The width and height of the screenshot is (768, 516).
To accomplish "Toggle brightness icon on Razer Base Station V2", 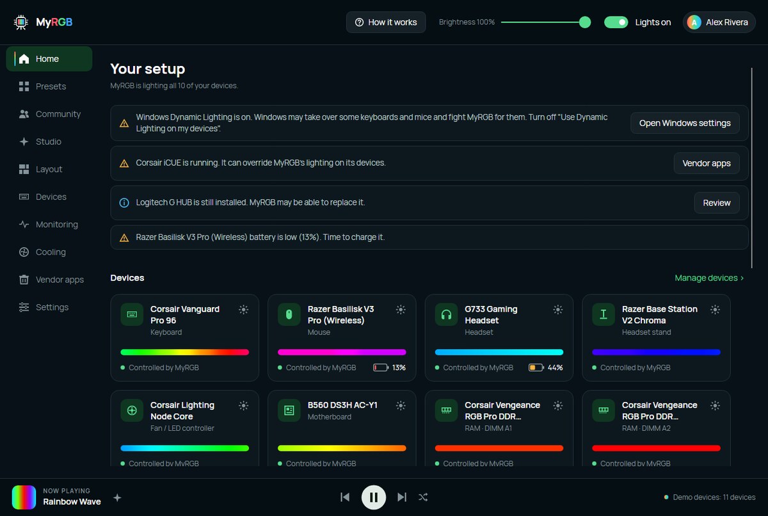I will (x=715, y=309).
